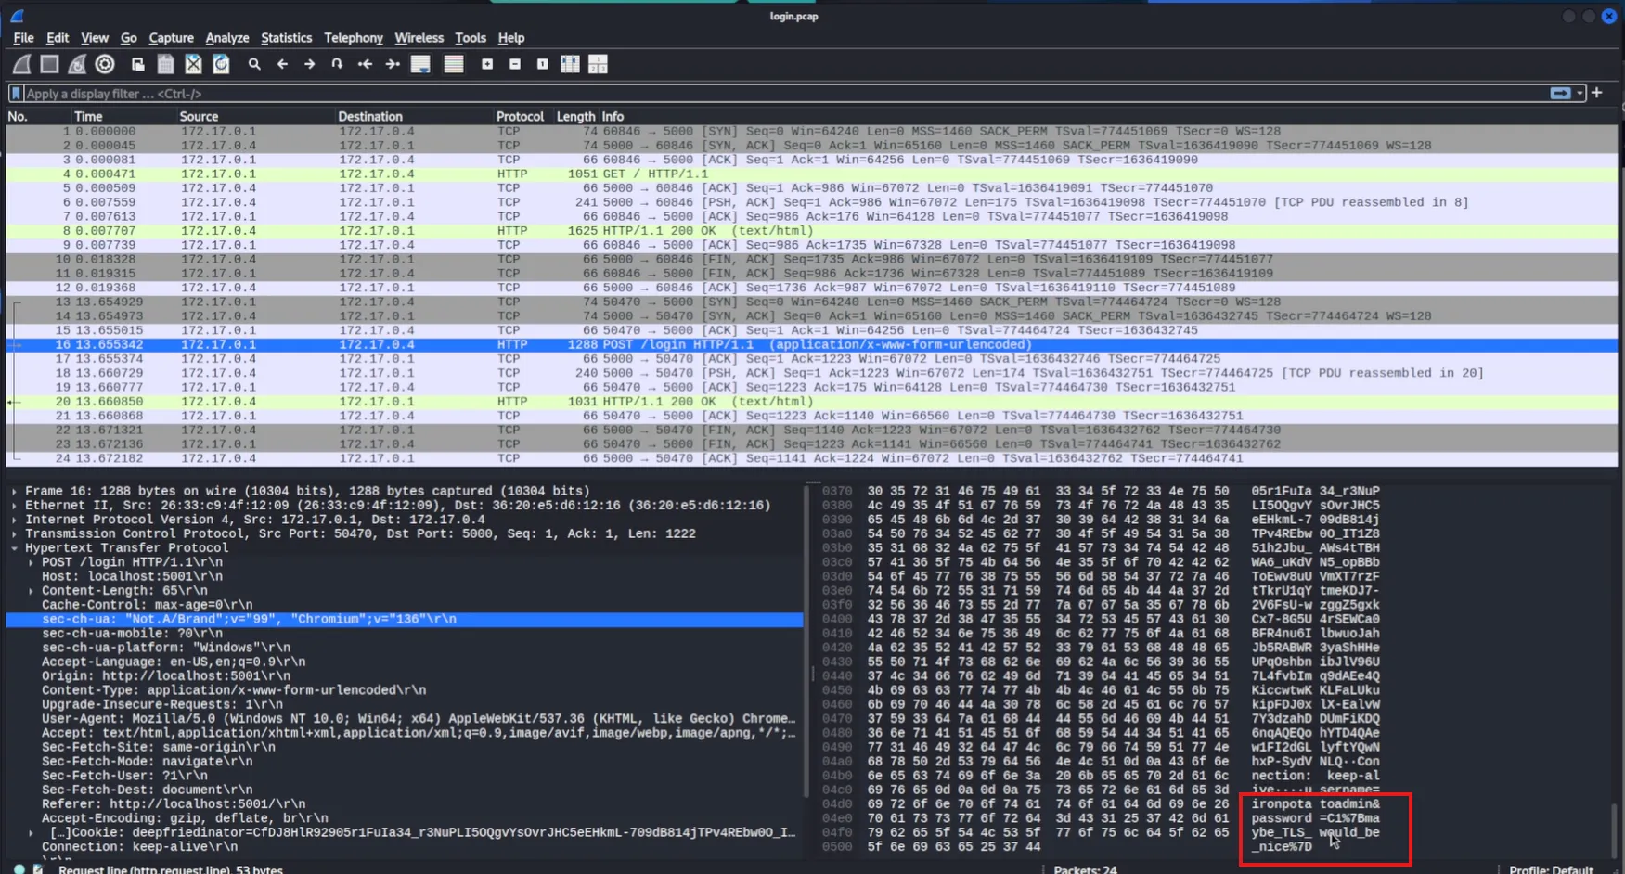Open capture options via the gear icon
Screen dimensions: 1625x874
(x=105, y=64)
